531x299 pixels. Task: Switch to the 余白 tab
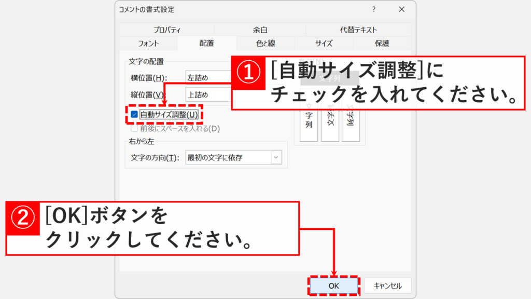tap(260, 30)
